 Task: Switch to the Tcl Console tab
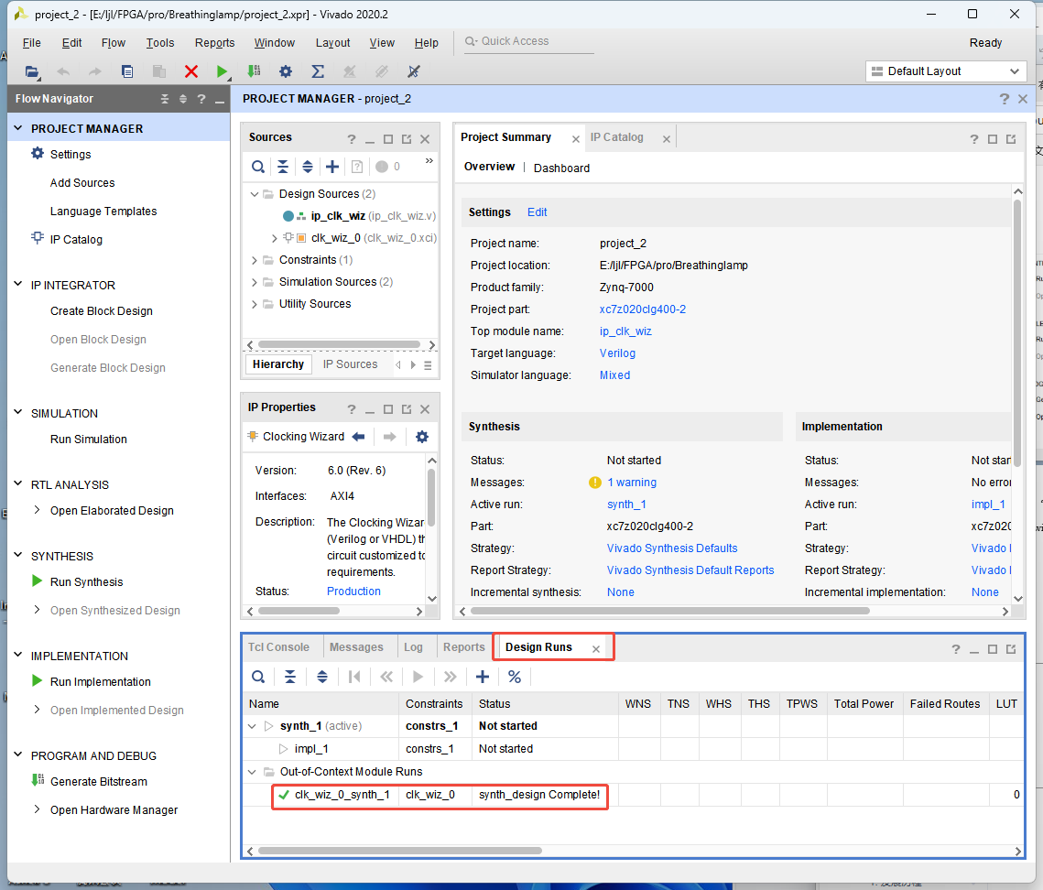278,647
